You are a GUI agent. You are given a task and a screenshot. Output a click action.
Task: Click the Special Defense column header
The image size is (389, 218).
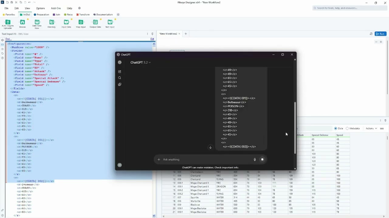[x=323, y=135]
